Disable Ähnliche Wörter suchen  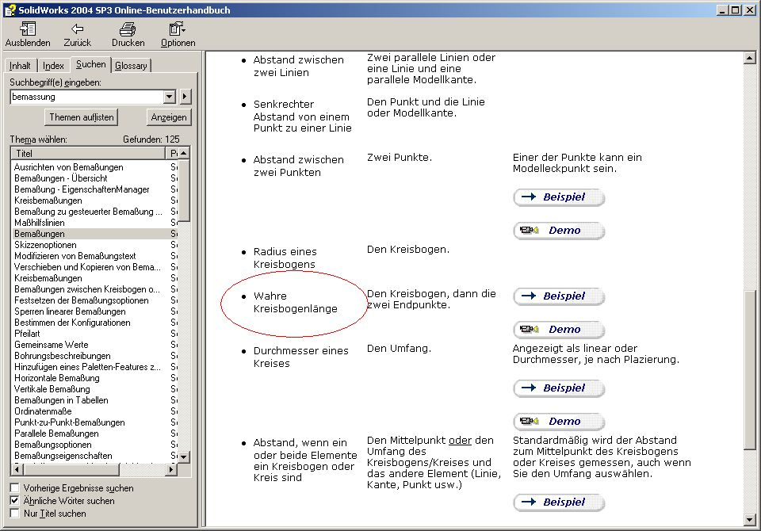[x=13, y=500]
